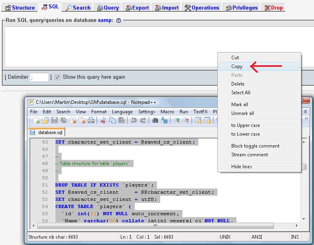314x245 pixels.
Task: Click the Save icon in Notepad++ toolbar
Action: [54, 120]
